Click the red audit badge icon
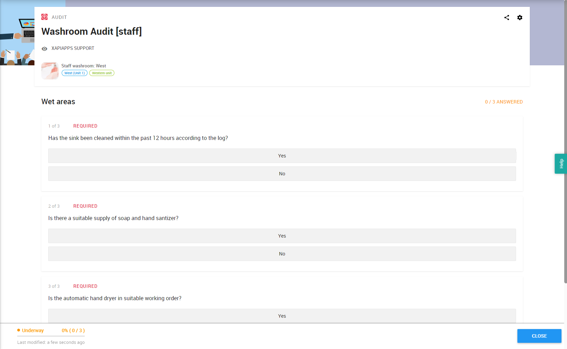 click(44, 17)
